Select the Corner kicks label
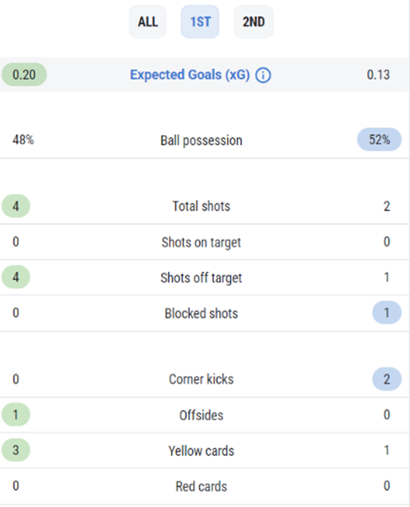 point(201,379)
